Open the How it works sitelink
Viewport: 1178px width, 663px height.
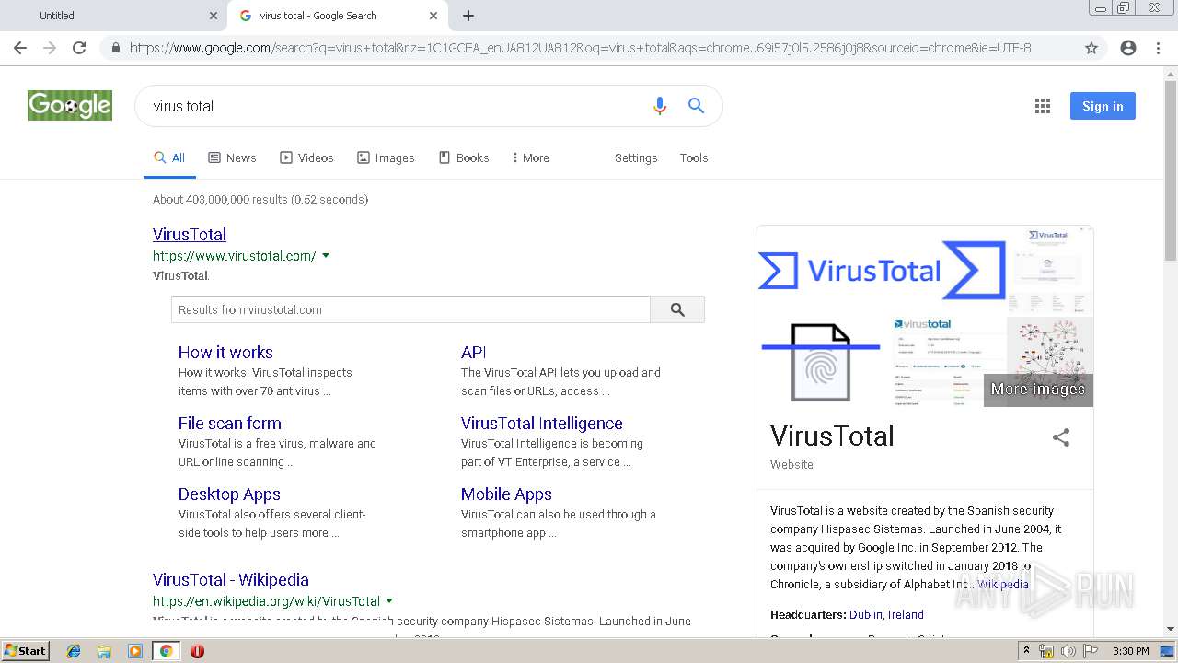click(225, 353)
